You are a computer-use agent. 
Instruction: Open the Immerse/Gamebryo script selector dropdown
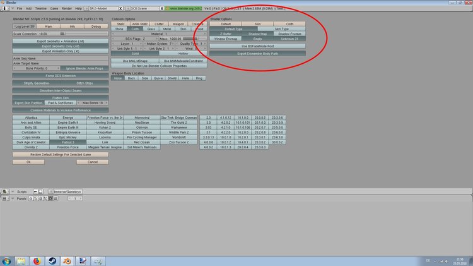pyautogui.click(x=50, y=191)
